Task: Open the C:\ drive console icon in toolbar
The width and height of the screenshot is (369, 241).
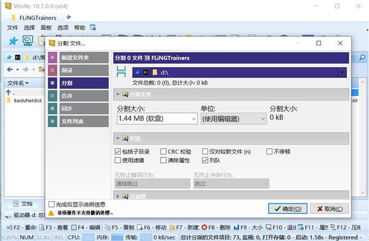Action: click(28, 41)
